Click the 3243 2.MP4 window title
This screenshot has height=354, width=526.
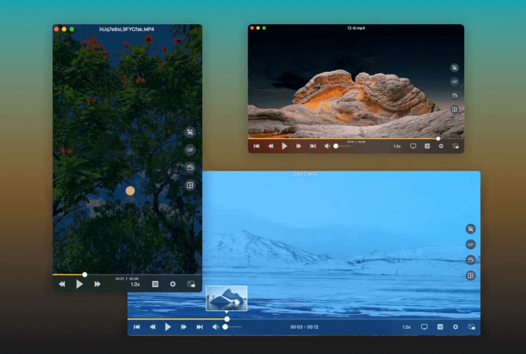click(x=304, y=174)
